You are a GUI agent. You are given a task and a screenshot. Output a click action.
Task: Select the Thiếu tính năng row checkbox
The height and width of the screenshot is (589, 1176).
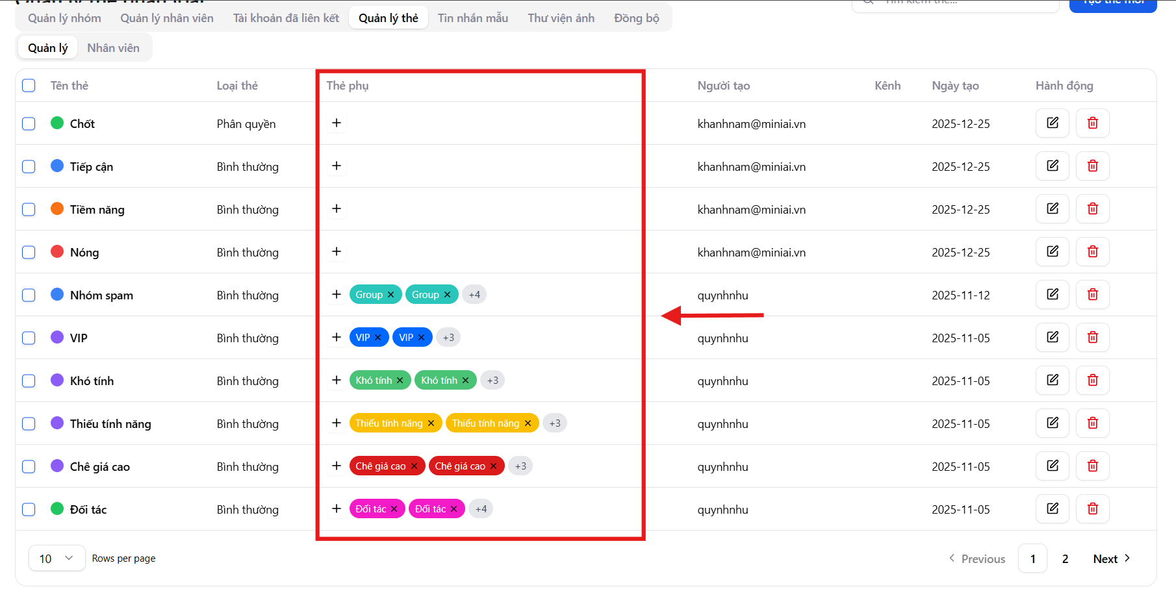[x=29, y=423]
